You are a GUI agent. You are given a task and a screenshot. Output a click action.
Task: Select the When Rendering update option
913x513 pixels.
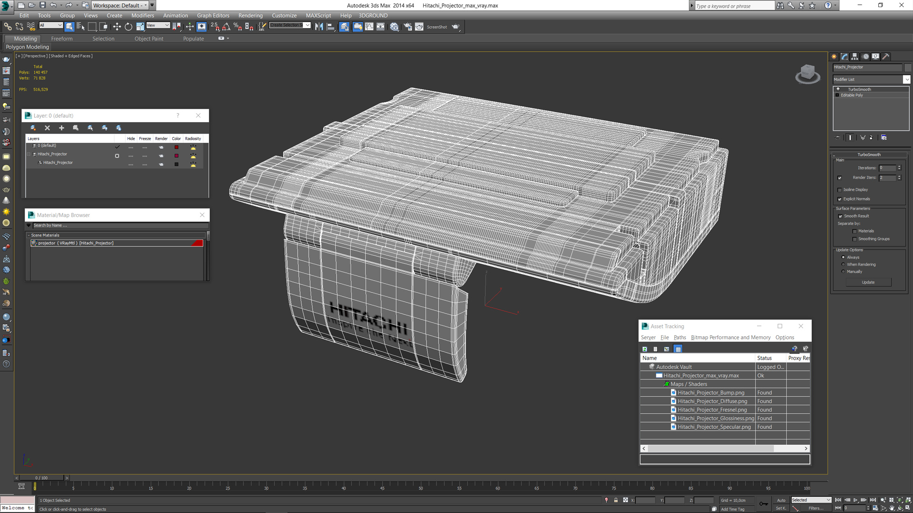tap(844, 265)
